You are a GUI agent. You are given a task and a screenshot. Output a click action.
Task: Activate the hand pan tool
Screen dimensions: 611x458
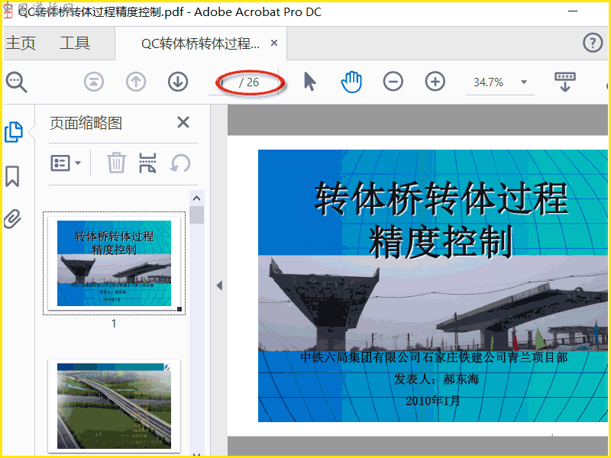point(351,82)
